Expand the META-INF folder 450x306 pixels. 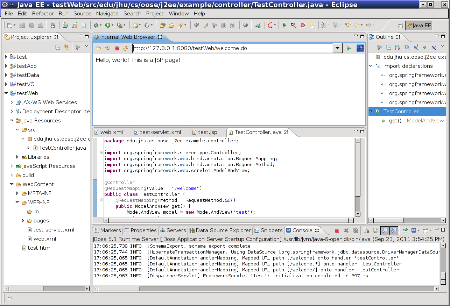coord(17,193)
